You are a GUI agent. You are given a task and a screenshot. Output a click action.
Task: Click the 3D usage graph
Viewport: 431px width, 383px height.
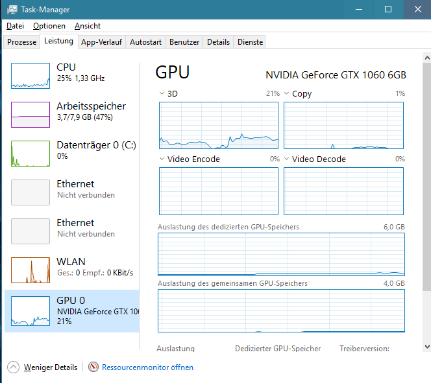click(219, 125)
